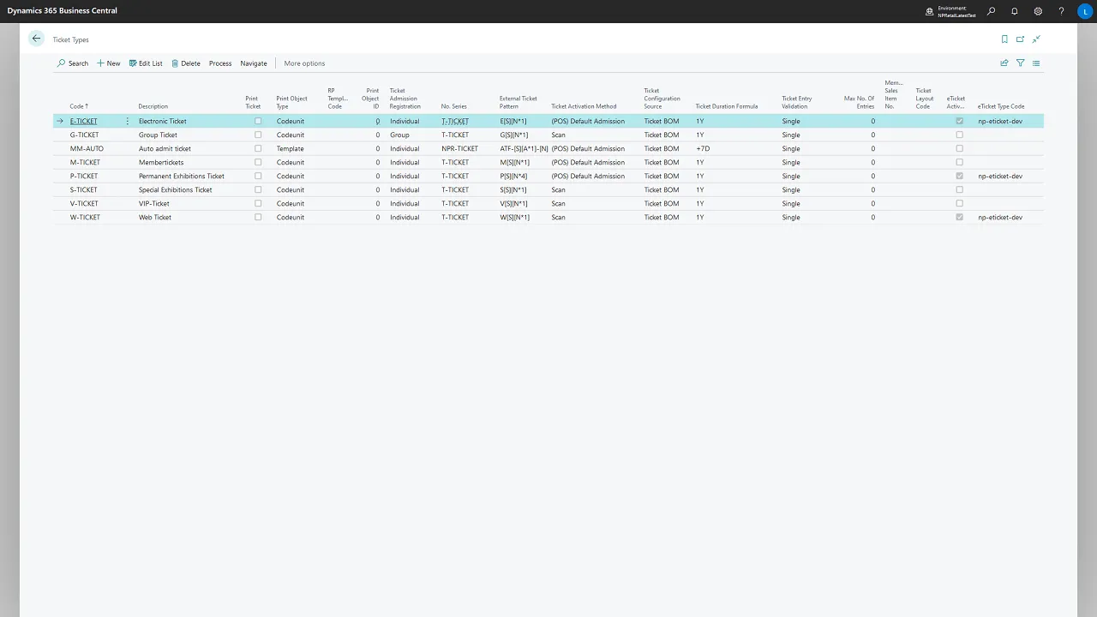Screen dimensions: 1097x617
Task: Select Web Ticket description cell
Action: click(x=155, y=218)
